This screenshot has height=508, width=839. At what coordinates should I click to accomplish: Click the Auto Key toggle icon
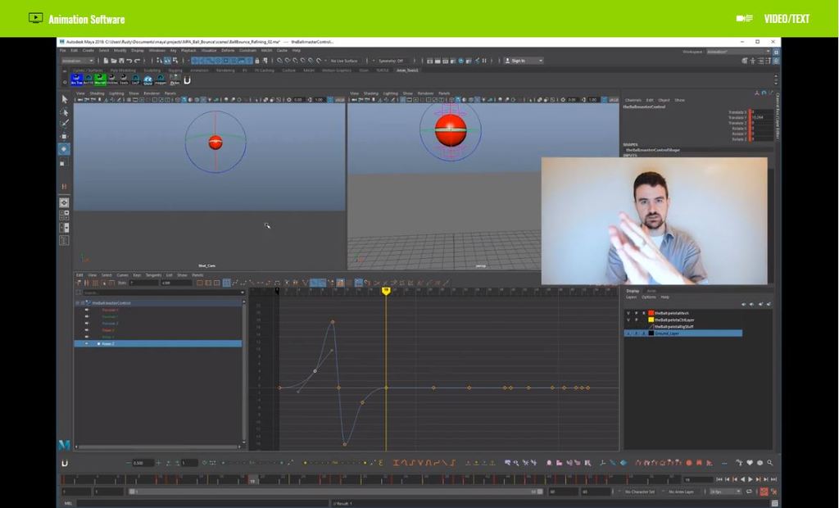[764, 492]
